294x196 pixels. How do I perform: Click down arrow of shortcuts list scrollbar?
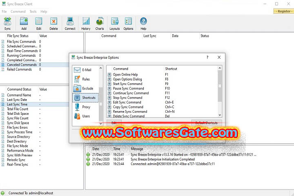point(220,115)
